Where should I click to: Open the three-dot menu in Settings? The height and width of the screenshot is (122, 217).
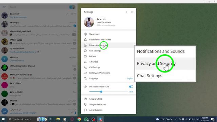coord(126,12)
